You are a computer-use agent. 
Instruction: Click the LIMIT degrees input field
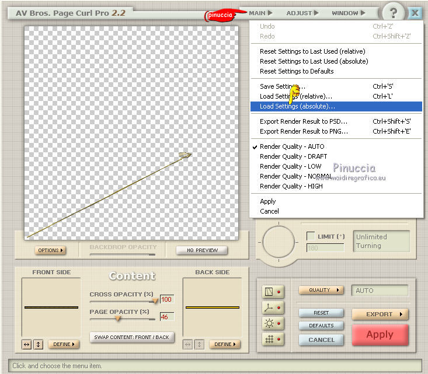[x=325, y=248]
